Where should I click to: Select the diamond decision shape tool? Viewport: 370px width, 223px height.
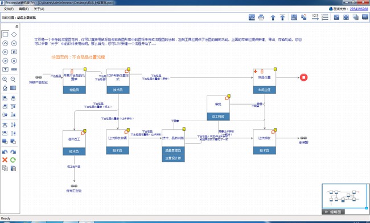point(14,34)
